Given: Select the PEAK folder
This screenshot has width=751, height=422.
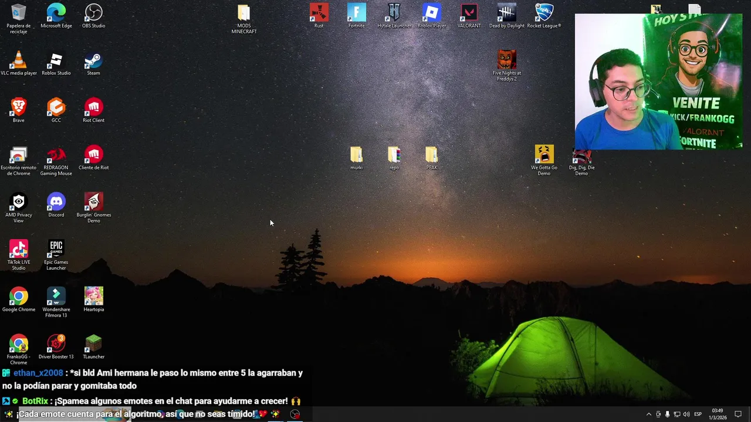Looking at the screenshot, I should [x=432, y=158].
